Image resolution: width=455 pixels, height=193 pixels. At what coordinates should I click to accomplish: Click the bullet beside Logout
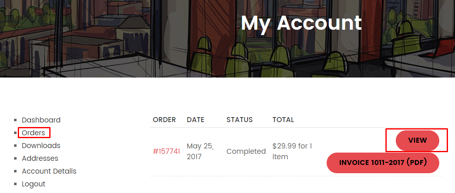pos(16,184)
